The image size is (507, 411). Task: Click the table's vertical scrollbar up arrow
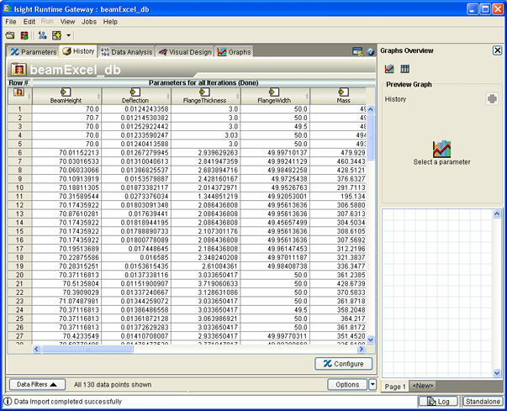pos(371,109)
